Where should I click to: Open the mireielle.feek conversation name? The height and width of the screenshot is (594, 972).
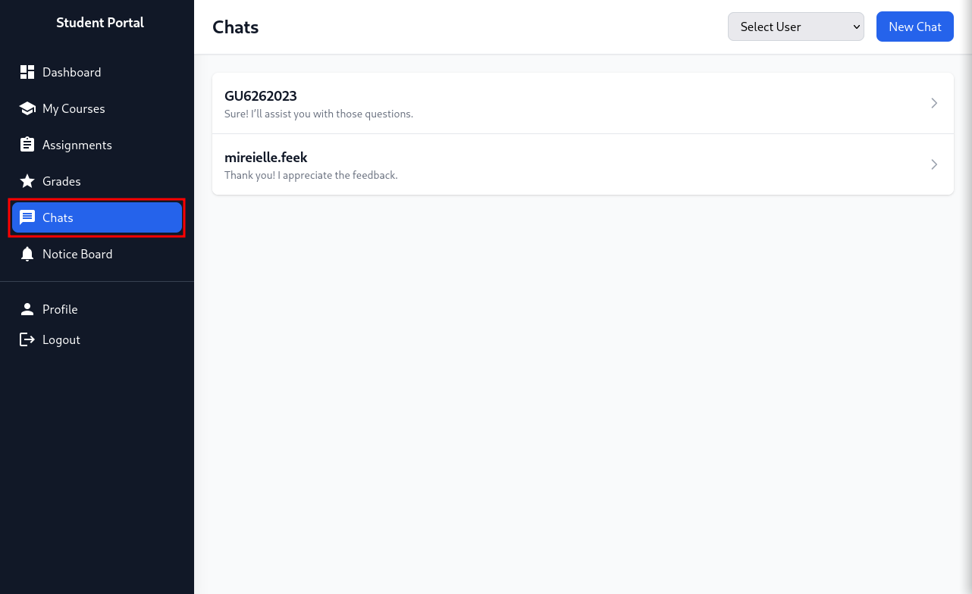[265, 158]
